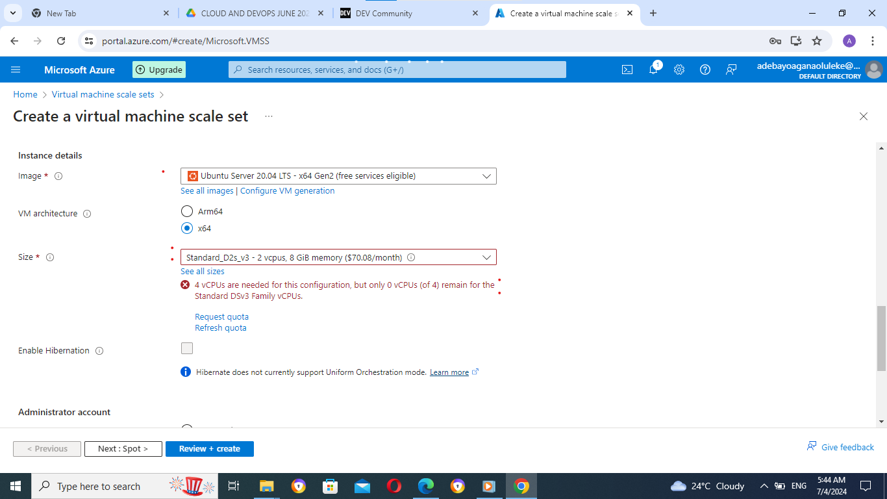
Task: Go back in browser history
Action: [15, 41]
